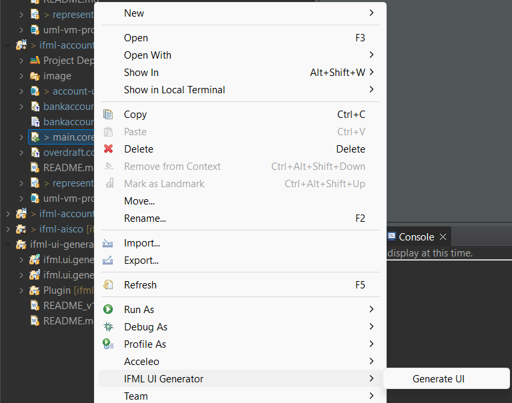Image resolution: width=512 pixels, height=403 pixels.
Task: Click the ifml-aisco project icon
Action: 21,229
